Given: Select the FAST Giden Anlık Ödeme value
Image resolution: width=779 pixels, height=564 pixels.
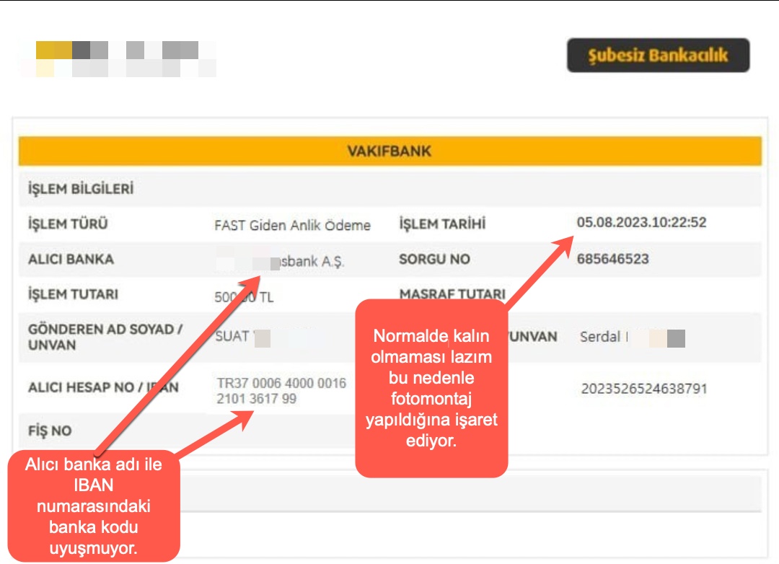Looking at the screenshot, I should pyautogui.click(x=292, y=225).
